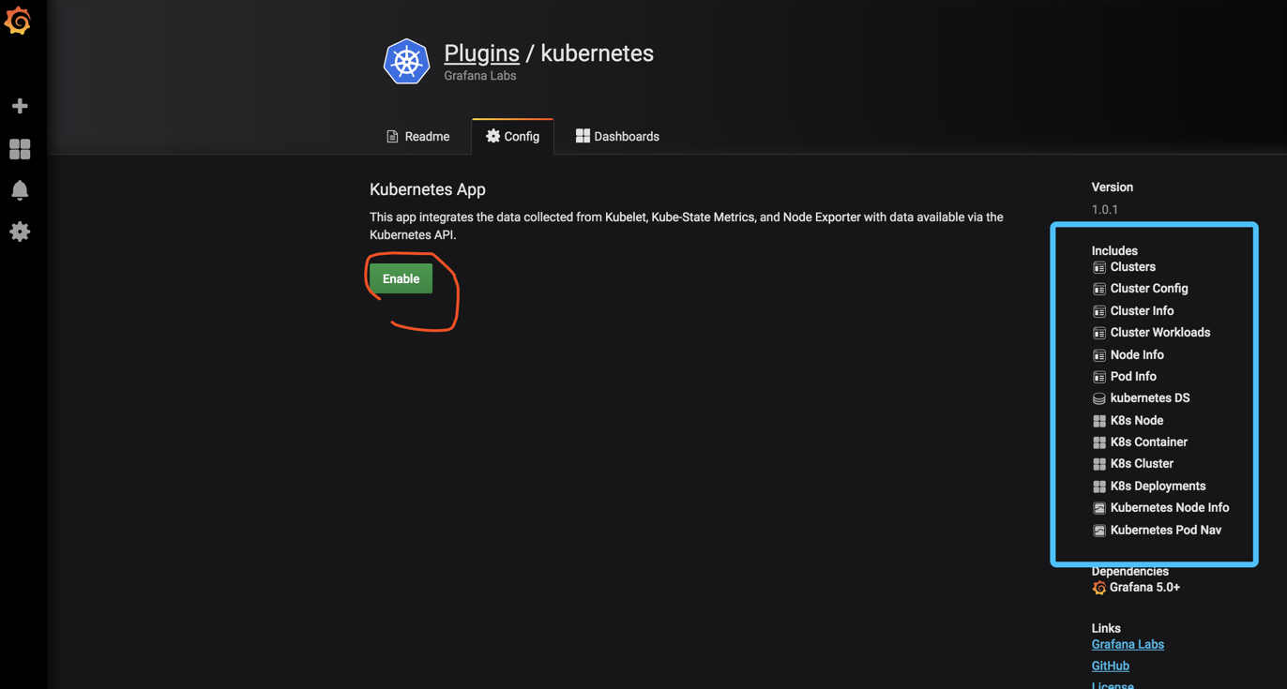Viewport: 1287px width, 689px height.
Task: Open the Dashboards grid icon in sidebar
Action: (20, 149)
